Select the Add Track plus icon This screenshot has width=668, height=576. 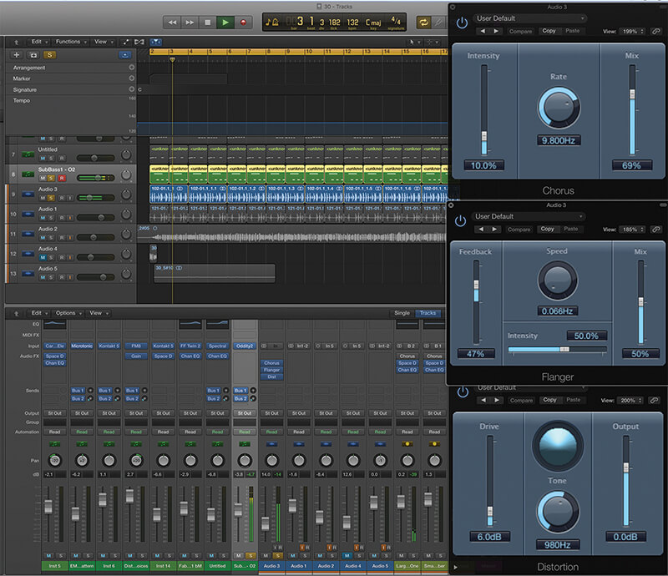(x=15, y=56)
